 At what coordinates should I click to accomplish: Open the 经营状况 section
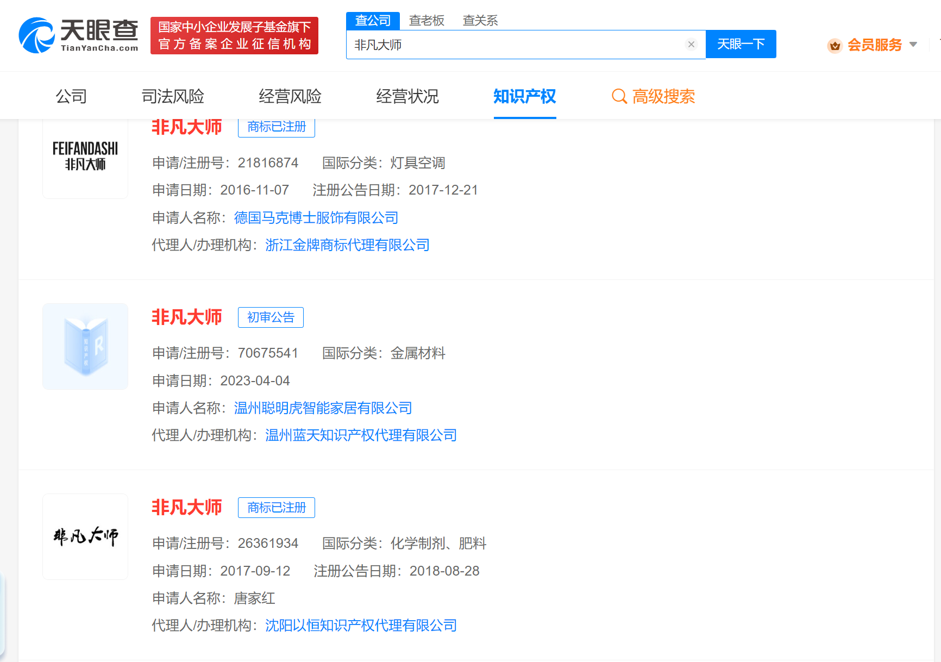click(407, 96)
